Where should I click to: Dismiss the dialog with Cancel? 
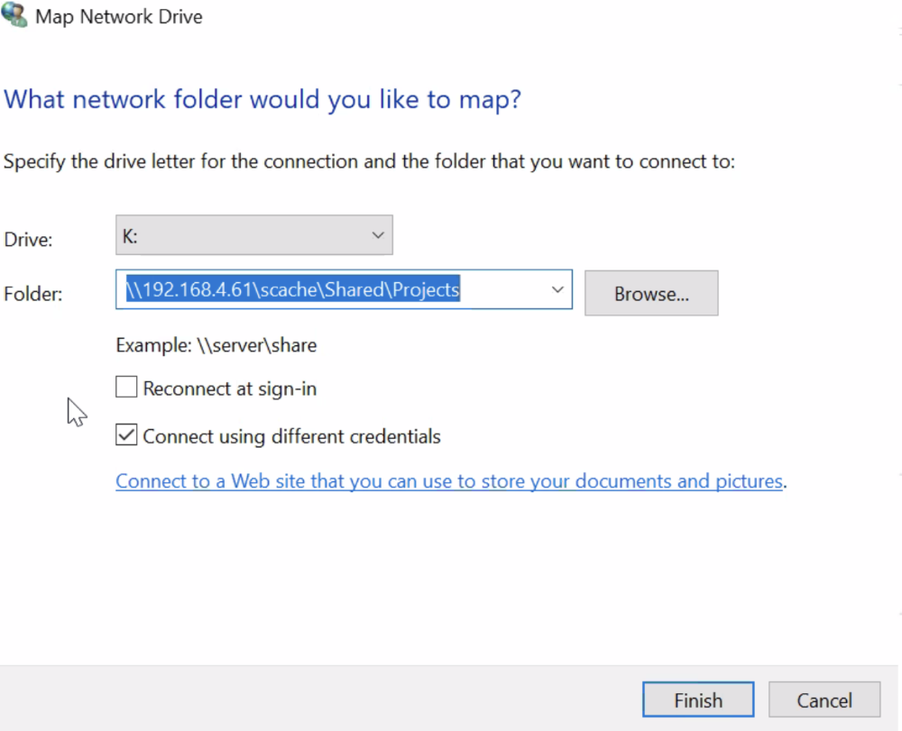[x=824, y=699]
